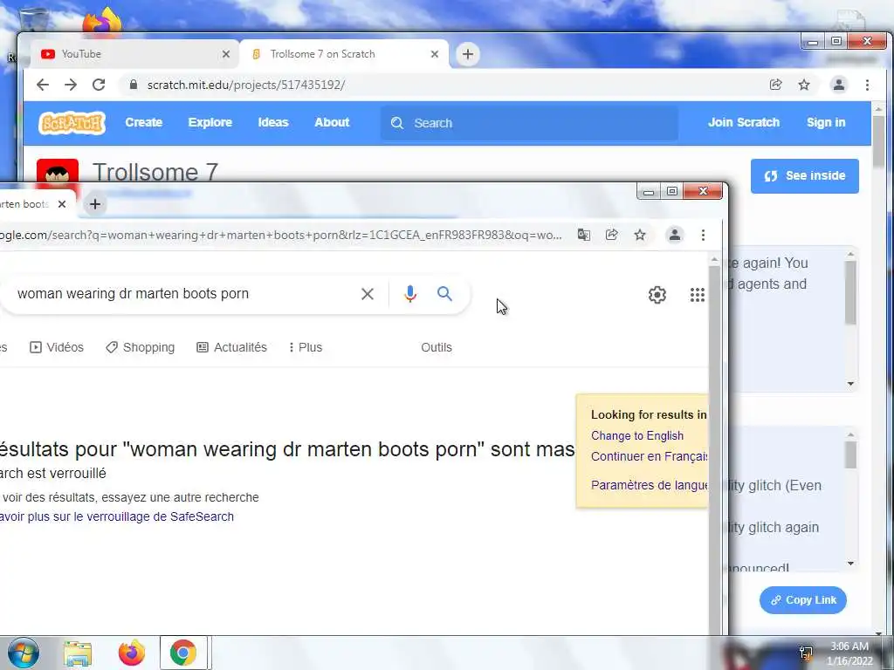The height and width of the screenshot is (670, 894).
Task: Open About on Scratch navigation
Action: click(x=332, y=122)
